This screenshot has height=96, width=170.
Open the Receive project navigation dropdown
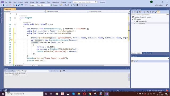[25, 11]
